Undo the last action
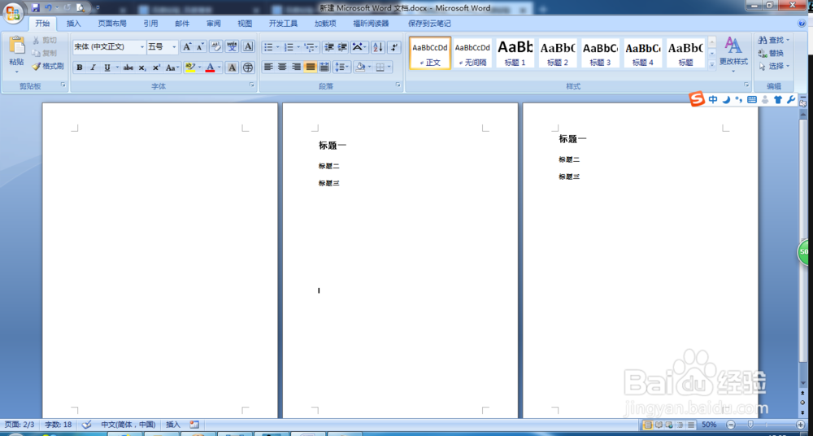The height and width of the screenshot is (436, 813). 48,8
